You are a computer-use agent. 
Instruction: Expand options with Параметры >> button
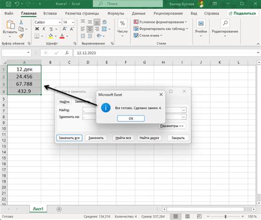[x=172, y=126]
